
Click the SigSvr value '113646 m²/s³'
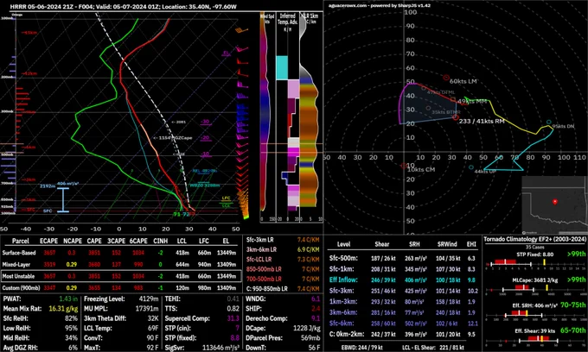[x=220, y=348]
